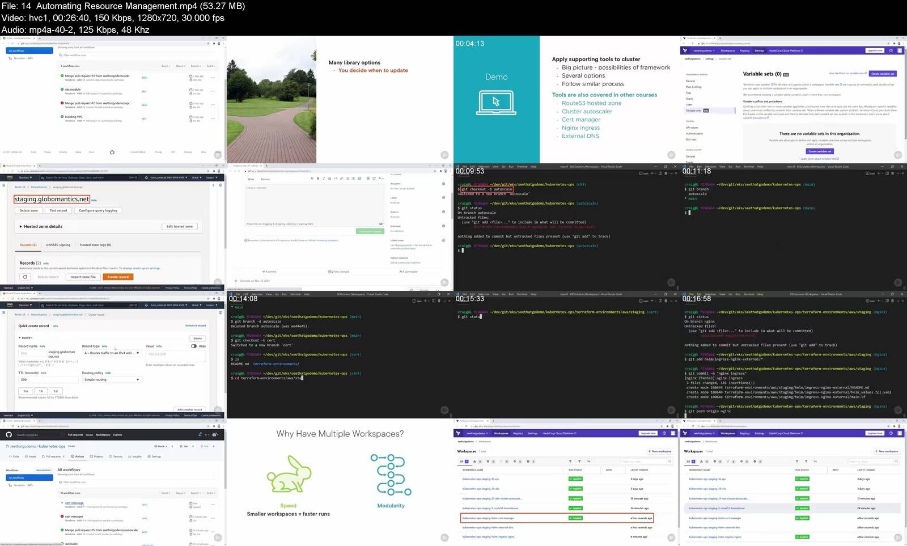Click the rabbit Speed illustration
Screen dimensions: 907x546
[x=288, y=475]
